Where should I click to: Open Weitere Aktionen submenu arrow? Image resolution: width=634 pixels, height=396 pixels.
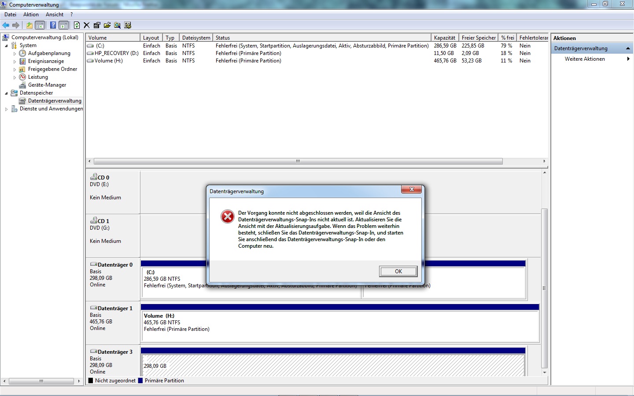[628, 59]
